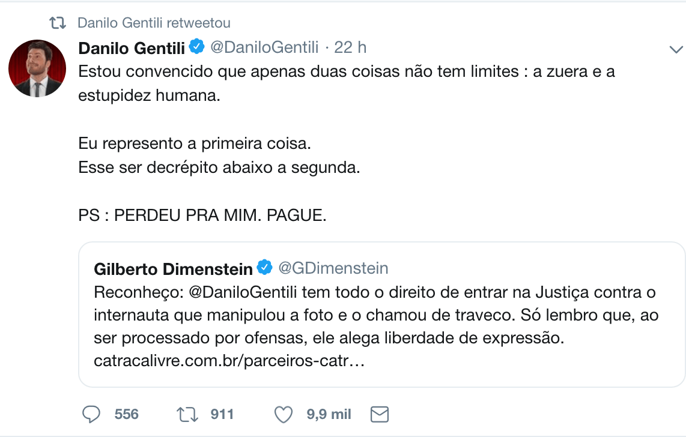Click "Danilo Gentili retweetou" text
Image resolution: width=686 pixels, height=437 pixels.
point(154,23)
